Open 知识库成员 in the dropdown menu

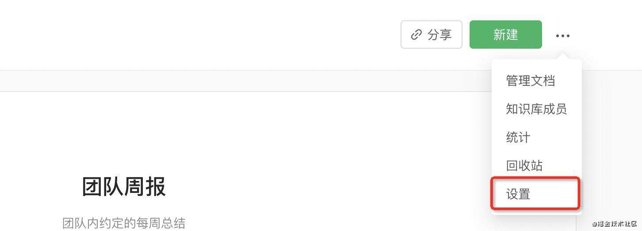point(537,109)
